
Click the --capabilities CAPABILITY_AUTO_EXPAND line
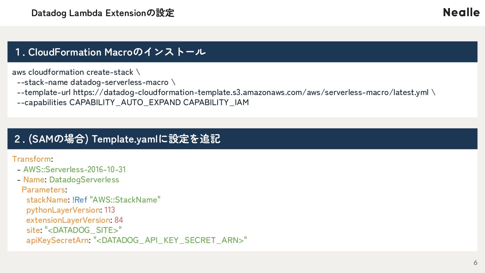[133, 102]
